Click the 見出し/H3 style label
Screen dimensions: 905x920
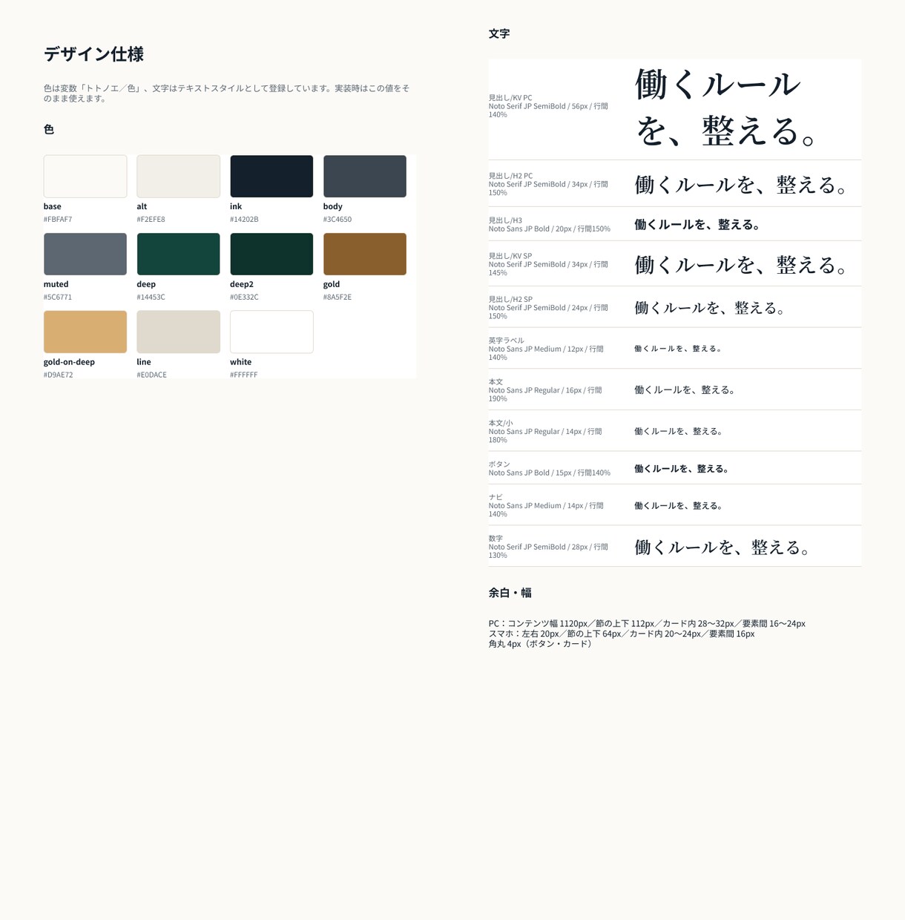coord(505,220)
